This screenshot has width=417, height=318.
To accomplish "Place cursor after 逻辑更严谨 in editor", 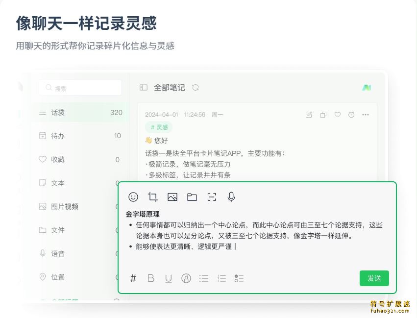I will [x=235, y=247].
